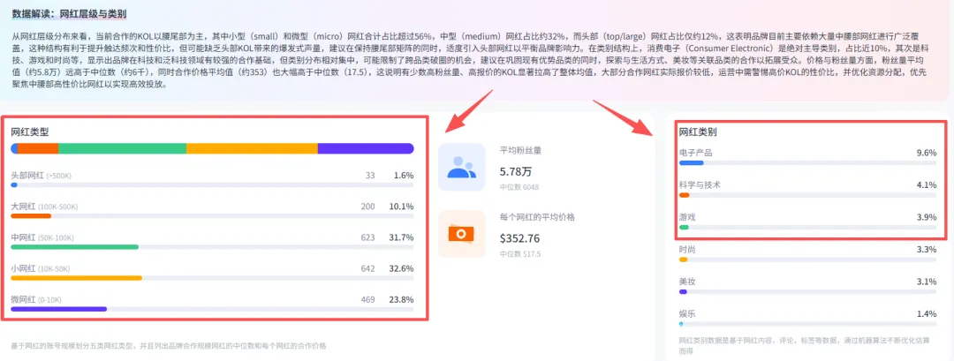Click the yellow segment of the stacked bar
The width and height of the screenshot is (954, 361).
click(252, 148)
